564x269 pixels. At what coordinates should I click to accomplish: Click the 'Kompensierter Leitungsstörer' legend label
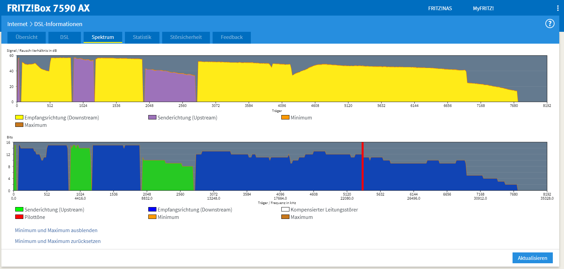pos(324,210)
